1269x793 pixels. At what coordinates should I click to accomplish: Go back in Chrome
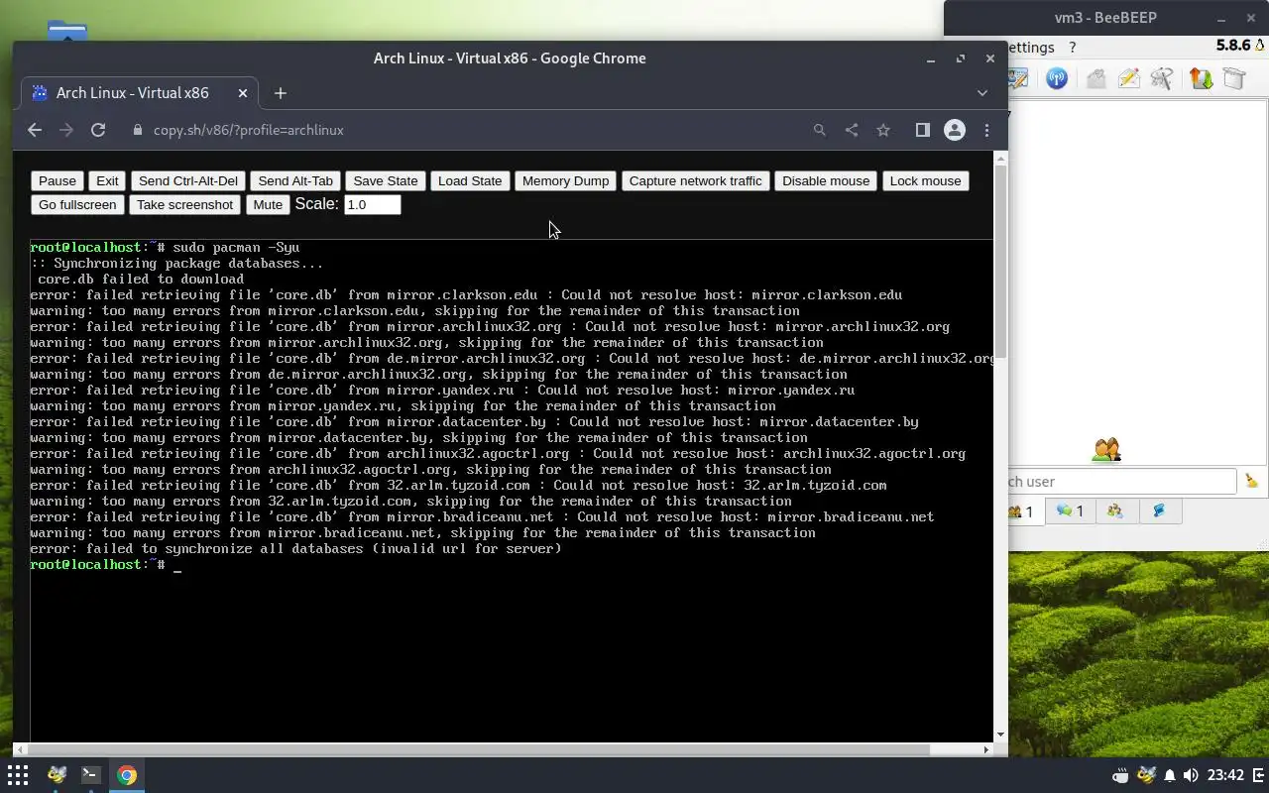point(35,130)
